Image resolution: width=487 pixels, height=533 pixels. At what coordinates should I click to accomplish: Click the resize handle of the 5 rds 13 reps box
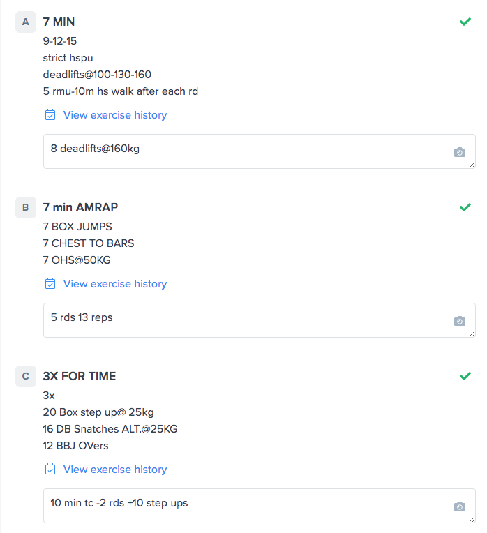pyautogui.click(x=472, y=334)
